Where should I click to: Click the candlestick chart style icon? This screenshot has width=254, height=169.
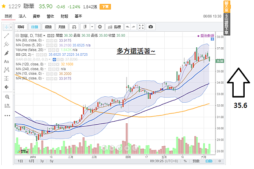[x=85, y=27]
